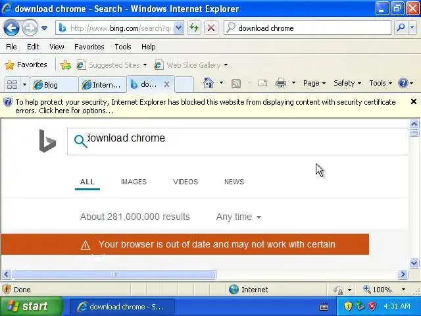
Task: Open the Tools menu in menu bar
Action: [123, 47]
